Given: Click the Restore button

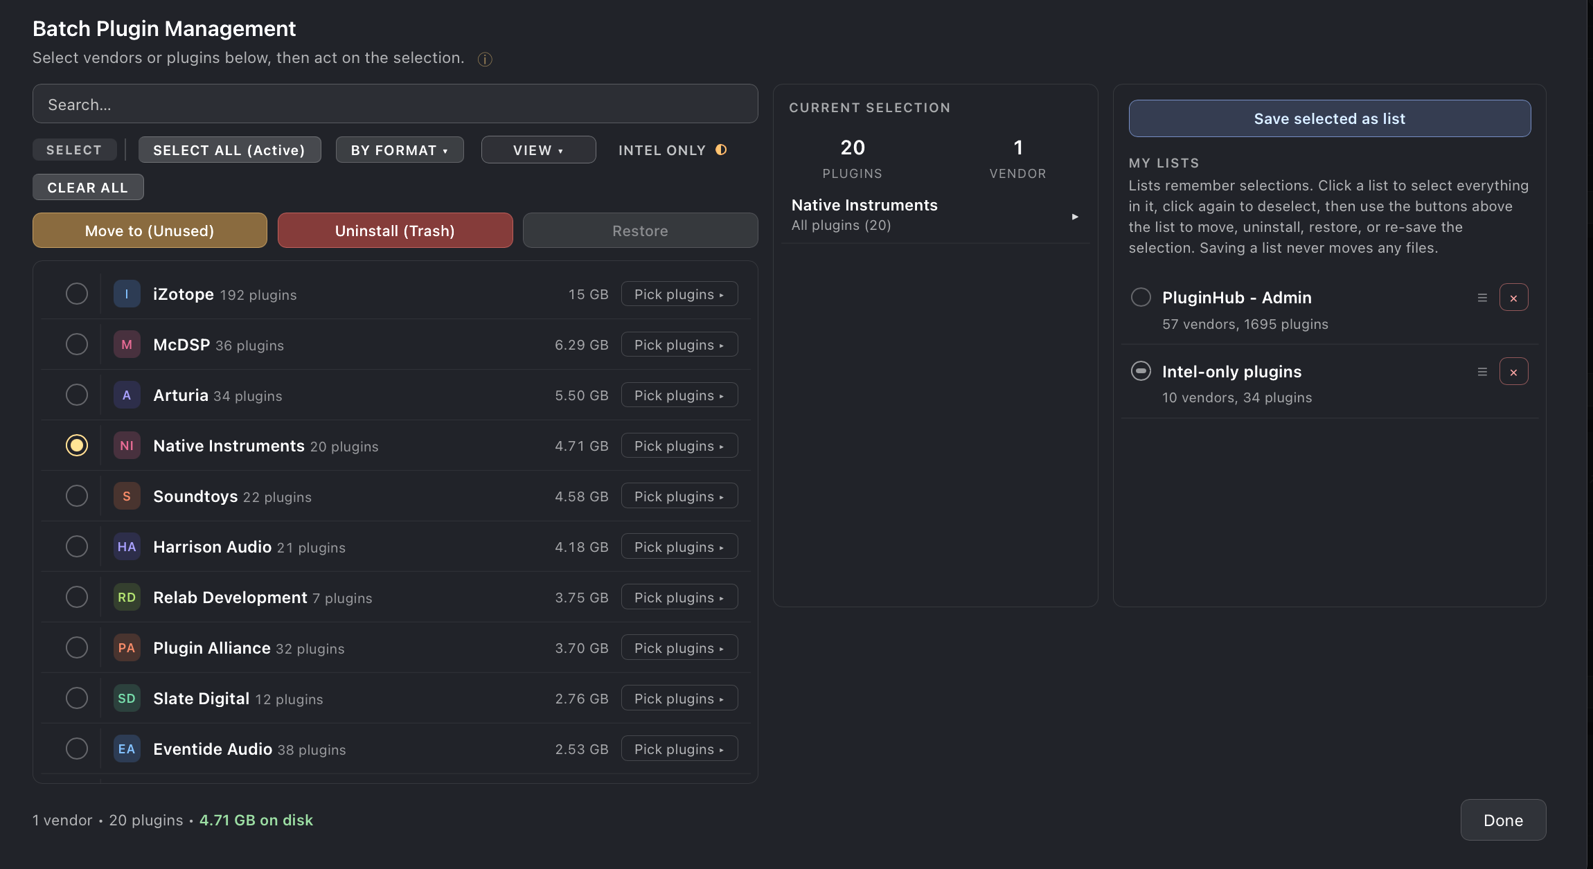Looking at the screenshot, I should point(640,231).
